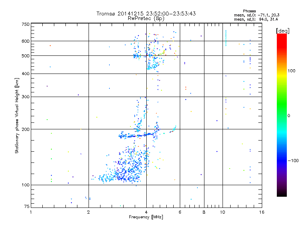Image resolution: width=308 pixels, height=231 pixels.
Task: Click y-axis tick label '100'
Action: point(25,185)
